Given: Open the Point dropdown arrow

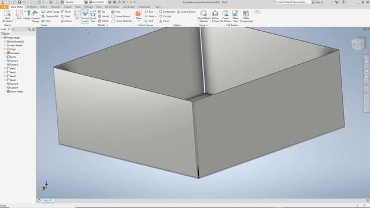Looking at the screenshot, I should tap(156, 16).
